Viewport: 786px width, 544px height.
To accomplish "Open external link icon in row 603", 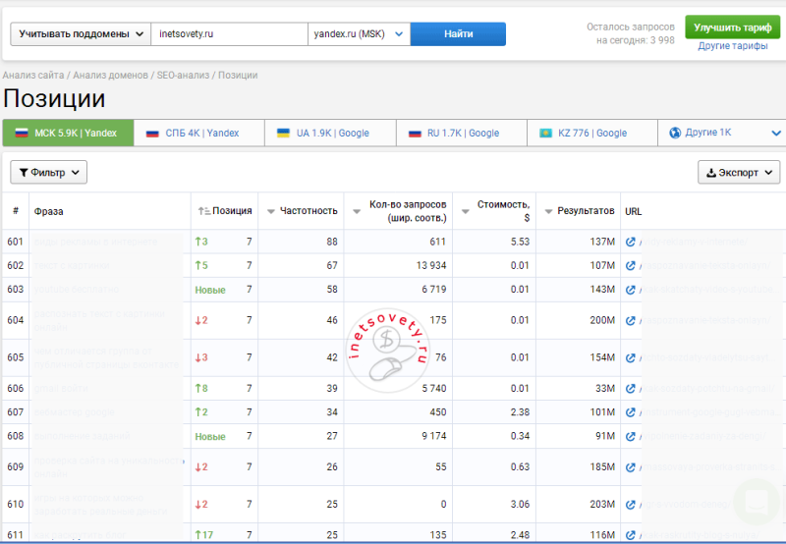I will pos(630,290).
